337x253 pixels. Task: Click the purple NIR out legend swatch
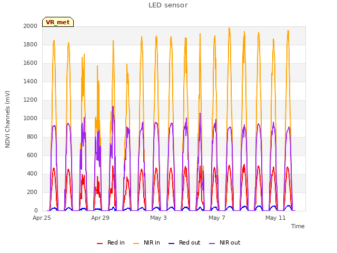[x=212, y=244]
